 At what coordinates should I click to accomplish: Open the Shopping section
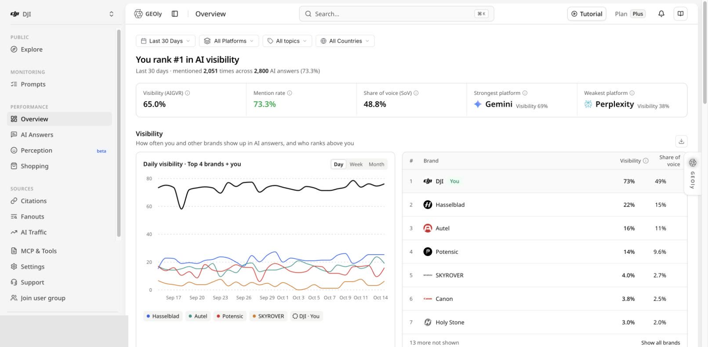coord(59,166)
